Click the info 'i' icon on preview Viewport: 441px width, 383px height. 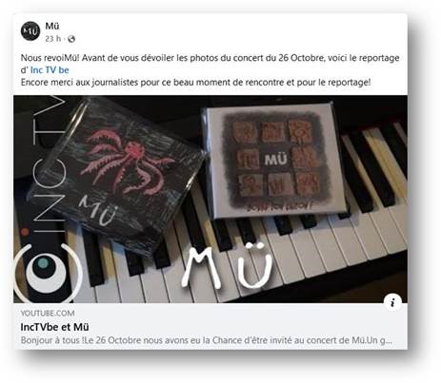392,302
